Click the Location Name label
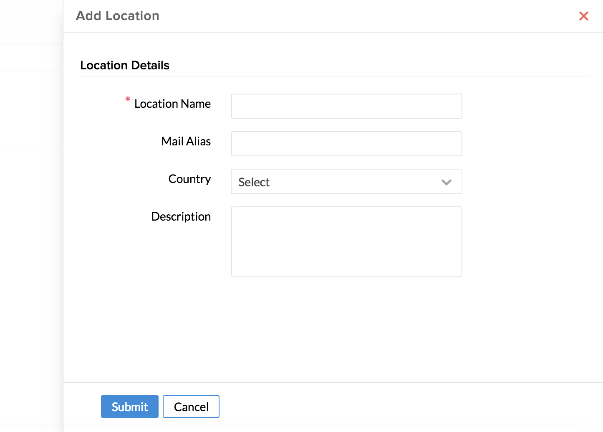 coord(172,104)
